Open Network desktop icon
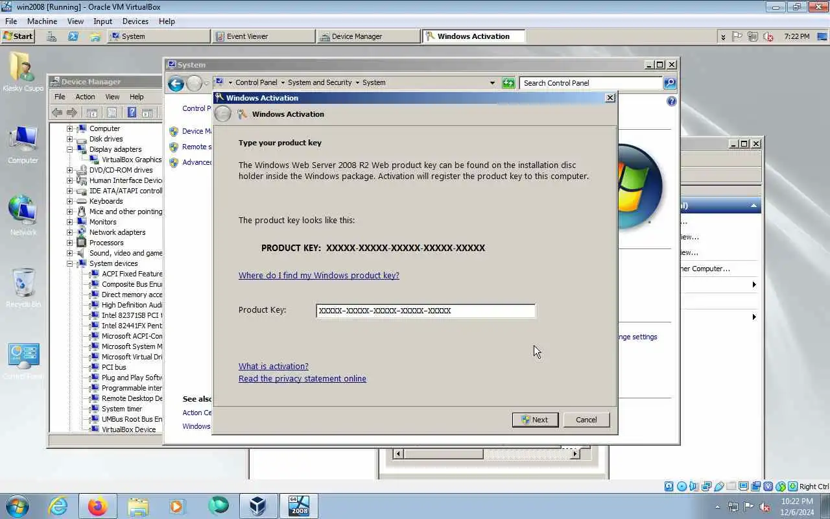Image resolution: width=830 pixels, height=519 pixels. pyautogui.click(x=23, y=215)
